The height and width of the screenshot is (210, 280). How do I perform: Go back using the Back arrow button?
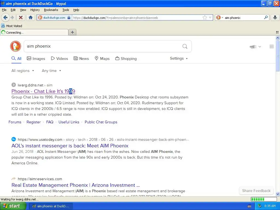pos(5,17)
